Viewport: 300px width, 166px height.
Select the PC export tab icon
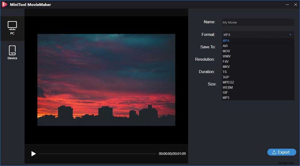pos(12,28)
